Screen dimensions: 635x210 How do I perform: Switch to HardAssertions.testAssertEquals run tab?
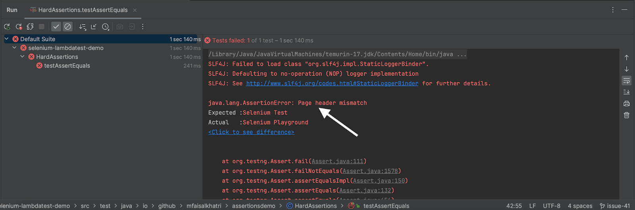83,10
